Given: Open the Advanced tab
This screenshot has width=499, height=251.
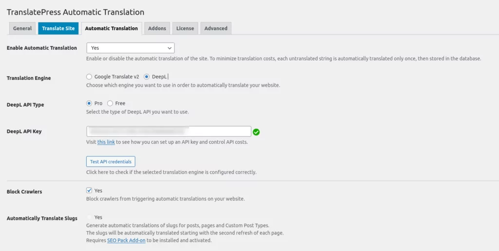Looking at the screenshot, I should (216, 28).
